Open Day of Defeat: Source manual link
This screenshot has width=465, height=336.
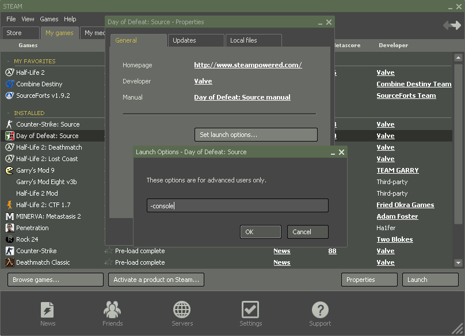242,97
